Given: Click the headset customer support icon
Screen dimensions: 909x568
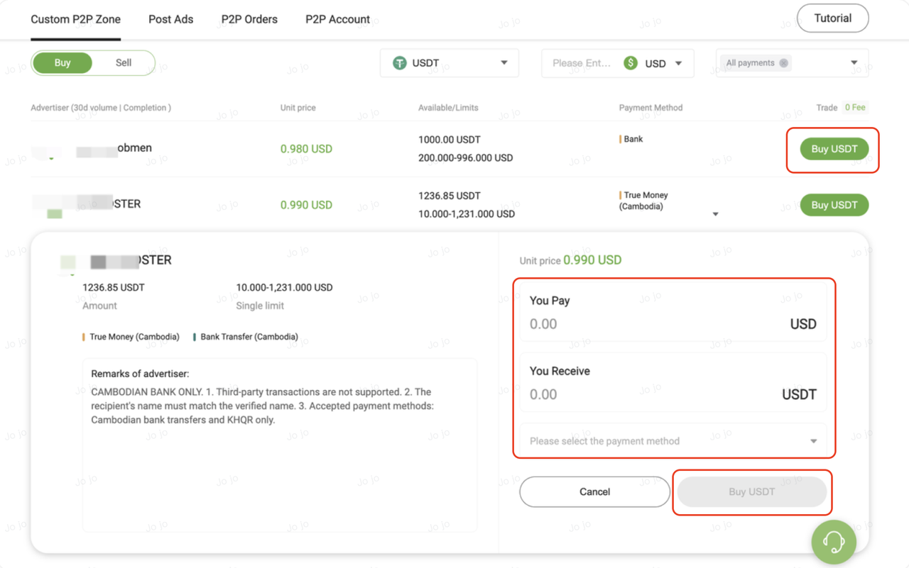Looking at the screenshot, I should [x=834, y=542].
